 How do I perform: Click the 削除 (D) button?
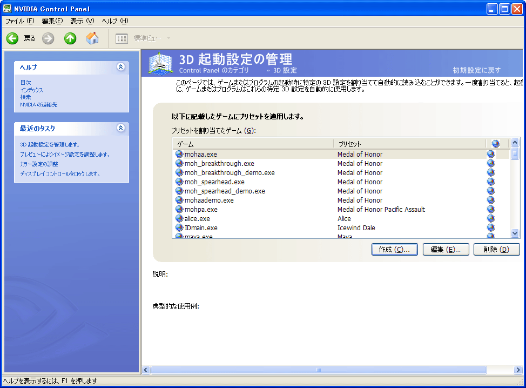(496, 249)
